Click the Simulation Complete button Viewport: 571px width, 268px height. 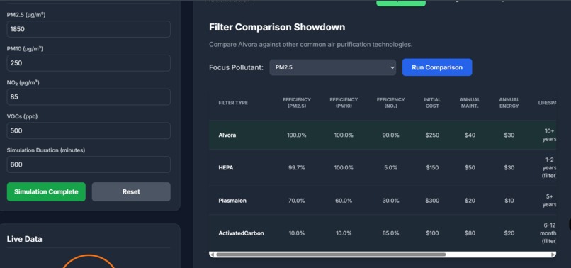click(46, 192)
